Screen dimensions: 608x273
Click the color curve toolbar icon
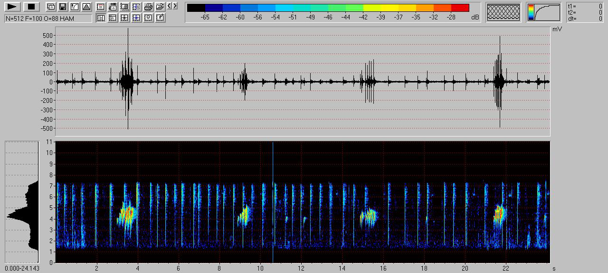click(74, 7)
